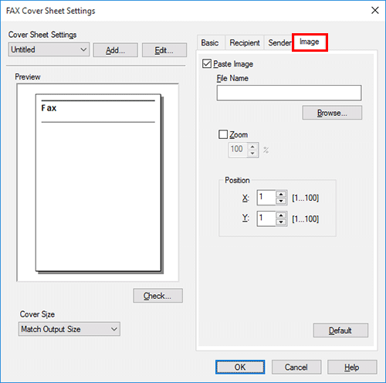Click the Check... button
Viewport: 386px width, 383px height.
coord(157,296)
